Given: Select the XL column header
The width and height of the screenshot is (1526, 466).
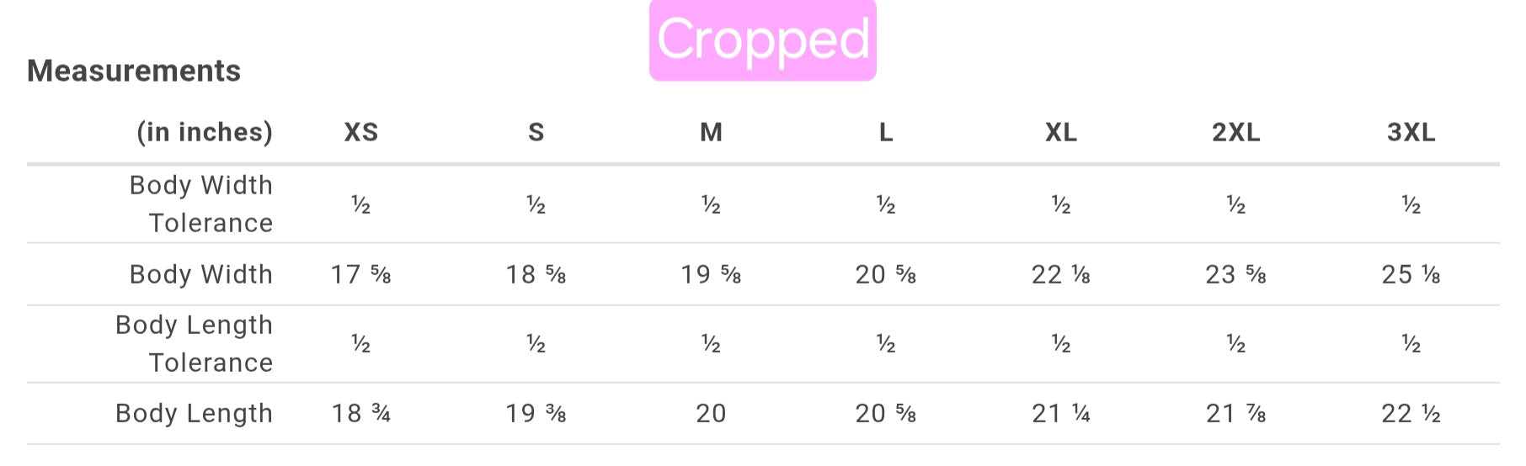Looking at the screenshot, I should click(x=1061, y=132).
